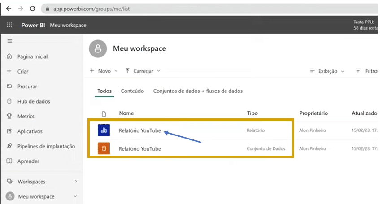
Task: Open Pipelines de implantação
Action: [x=46, y=146]
